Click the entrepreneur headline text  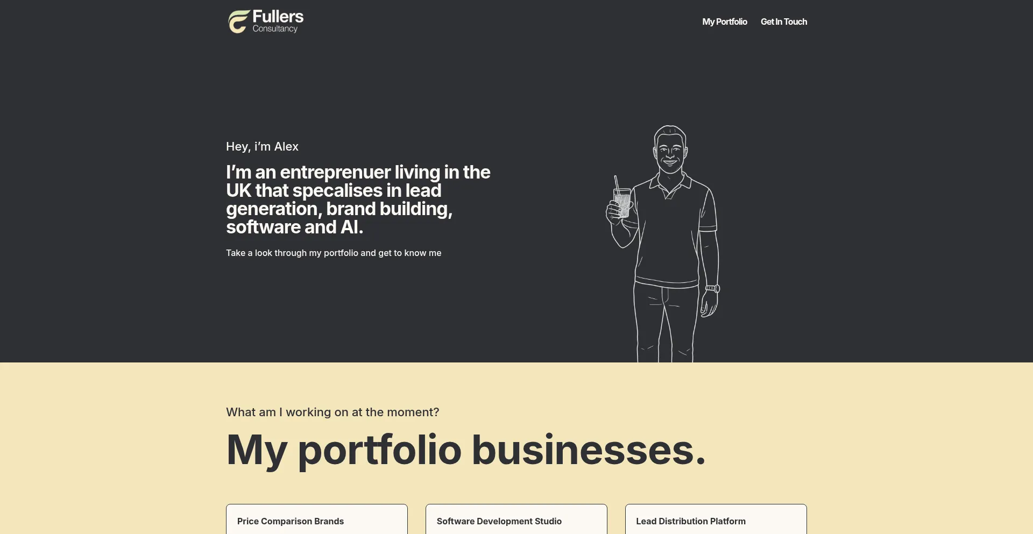[x=358, y=200]
